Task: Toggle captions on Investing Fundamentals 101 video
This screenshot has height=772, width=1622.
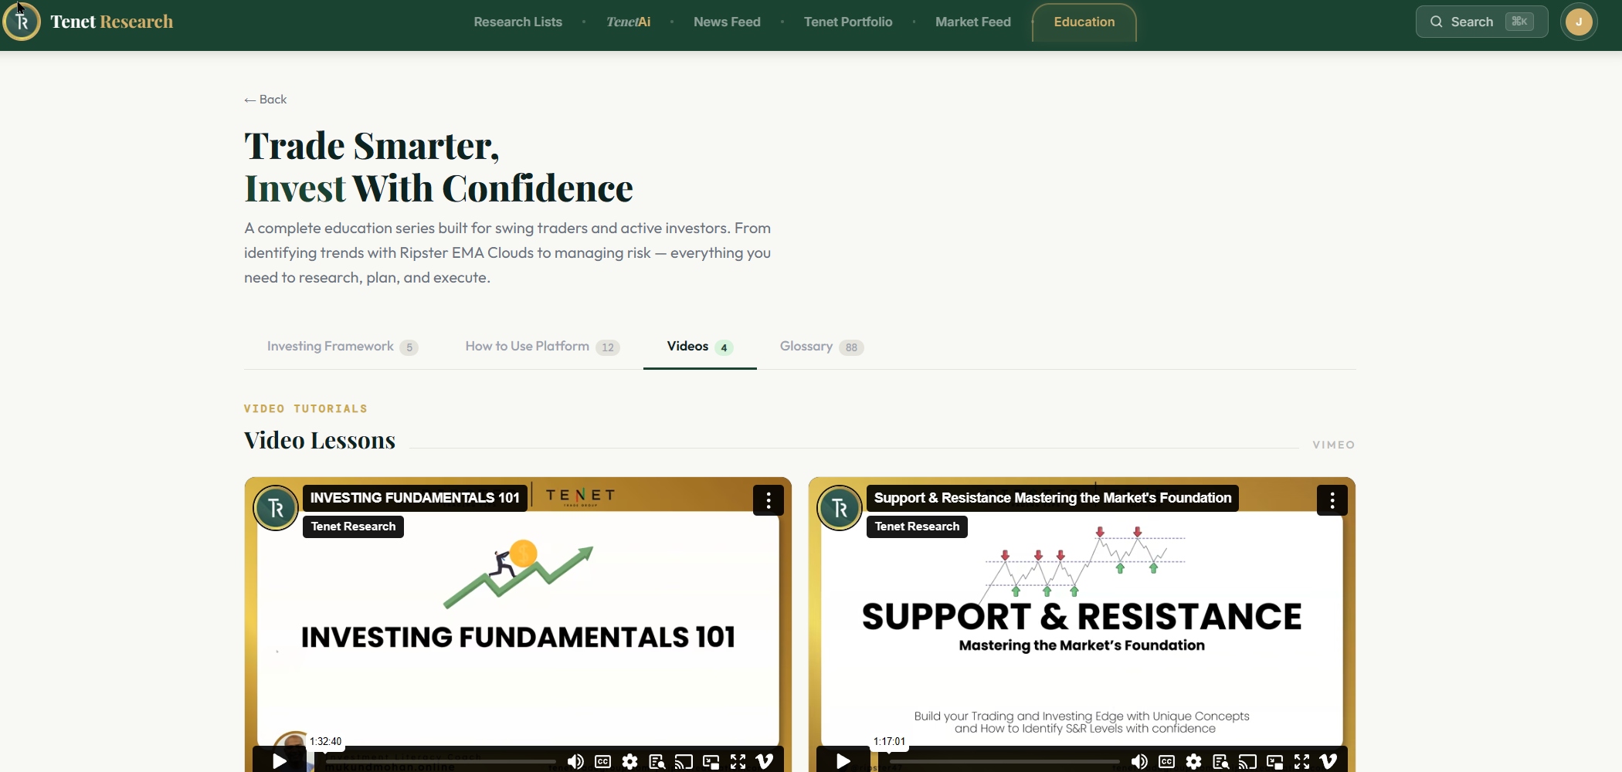Action: click(x=603, y=762)
